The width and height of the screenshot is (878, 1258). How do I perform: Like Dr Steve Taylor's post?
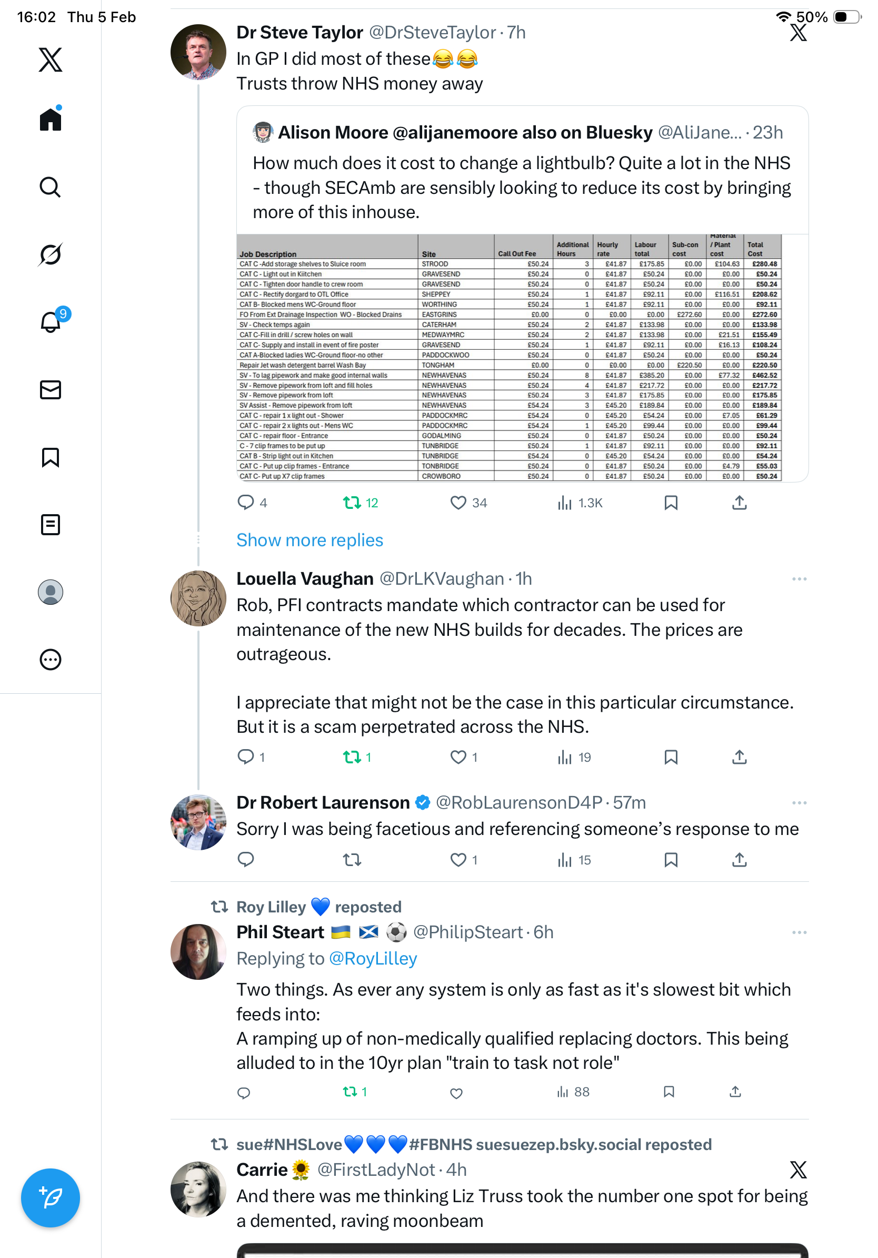click(457, 503)
